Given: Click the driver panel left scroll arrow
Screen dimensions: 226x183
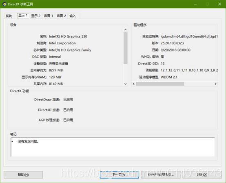Looking at the screenshot, I should tap(134, 84).
